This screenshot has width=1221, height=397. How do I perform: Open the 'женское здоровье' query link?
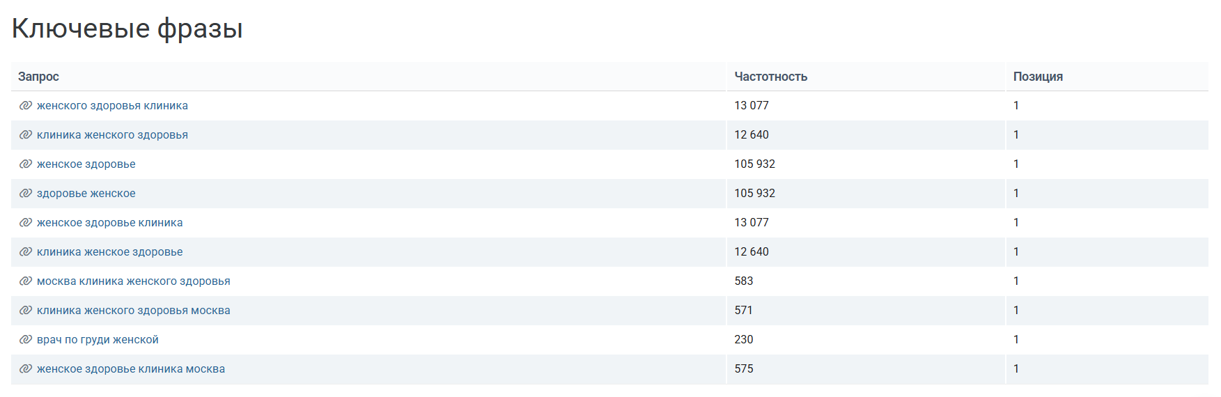86,164
